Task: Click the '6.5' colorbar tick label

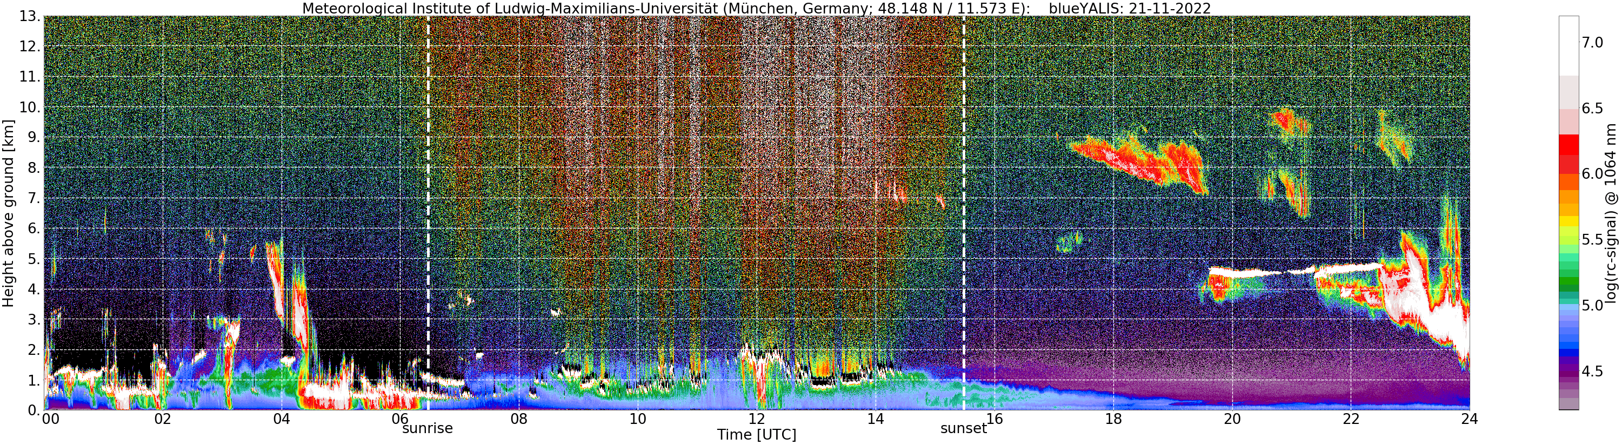Action: (x=1592, y=108)
